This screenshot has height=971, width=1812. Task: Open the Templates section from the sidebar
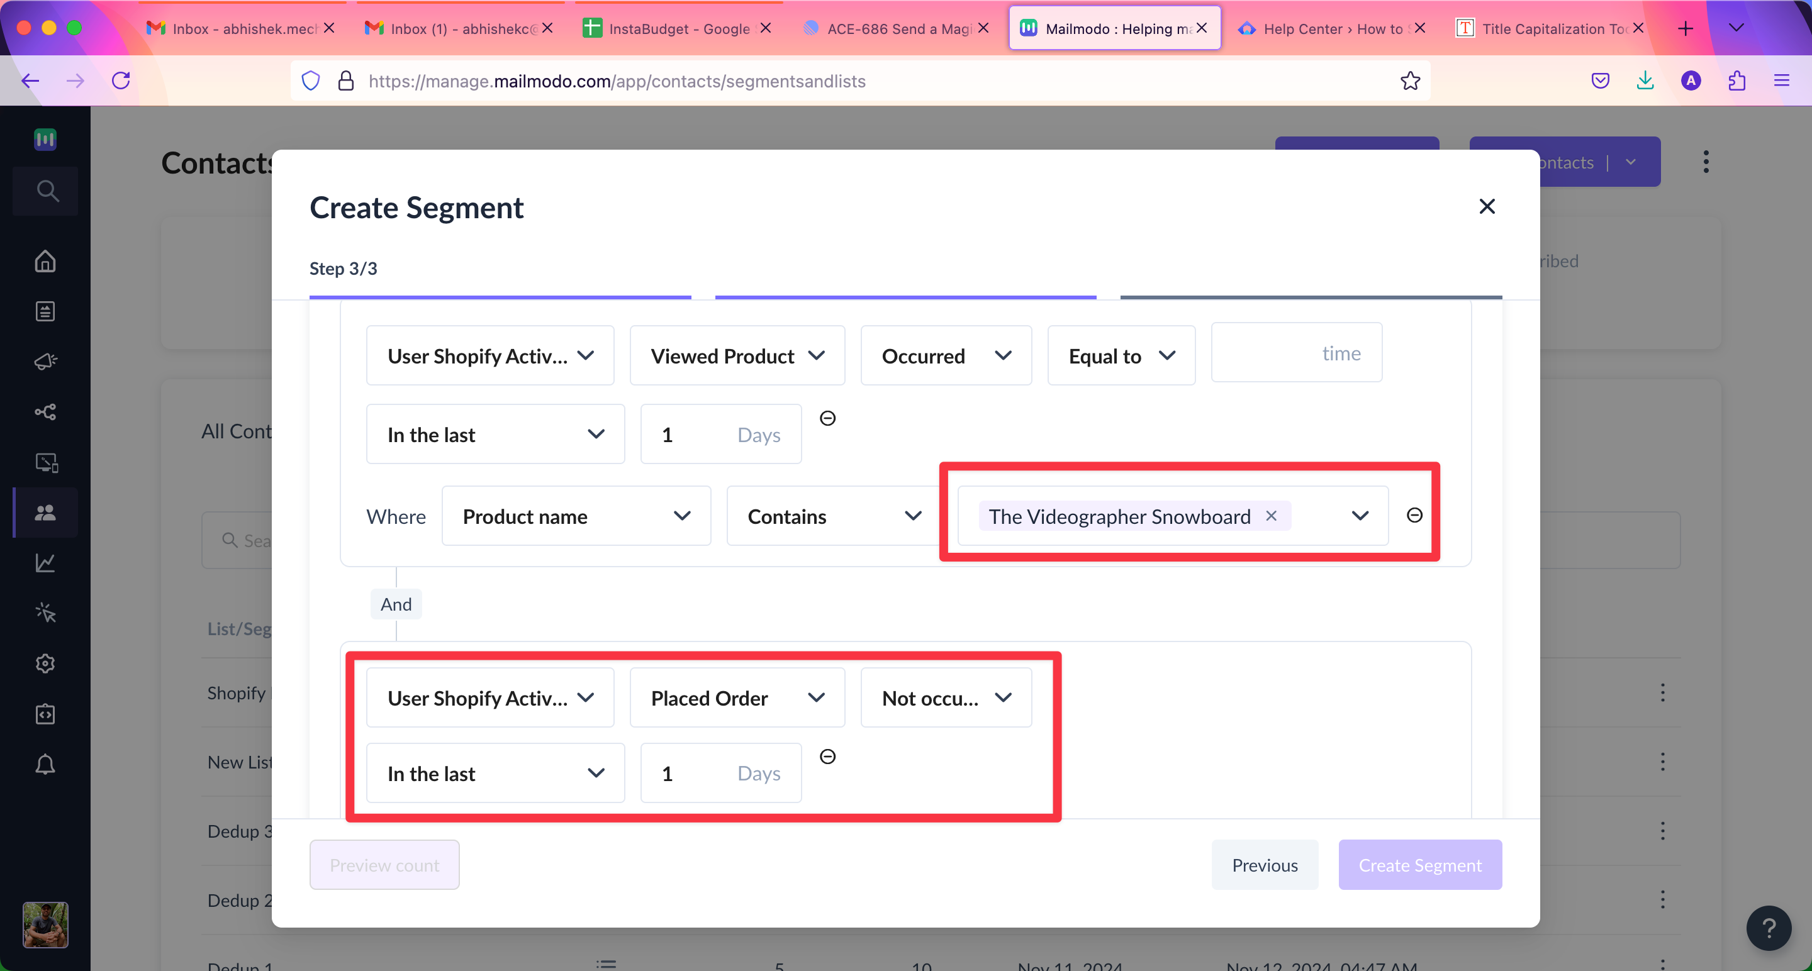pyautogui.click(x=45, y=311)
